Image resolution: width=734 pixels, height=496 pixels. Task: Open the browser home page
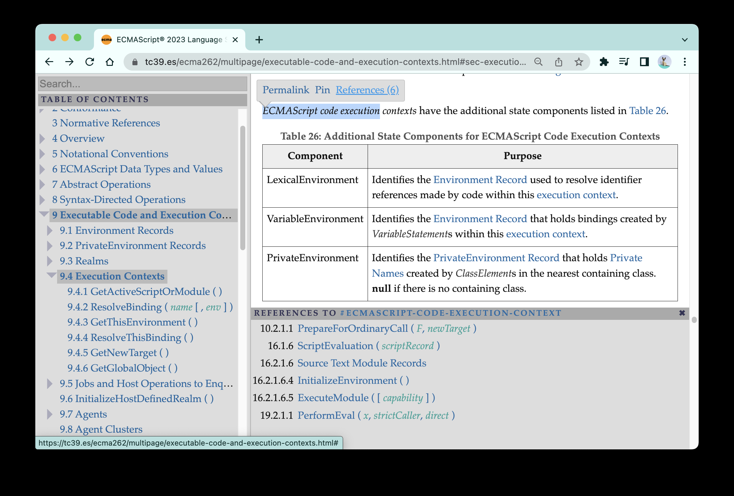[x=110, y=62]
